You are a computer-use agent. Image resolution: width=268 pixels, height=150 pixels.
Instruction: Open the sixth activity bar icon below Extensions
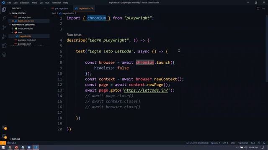coord(4,55)
